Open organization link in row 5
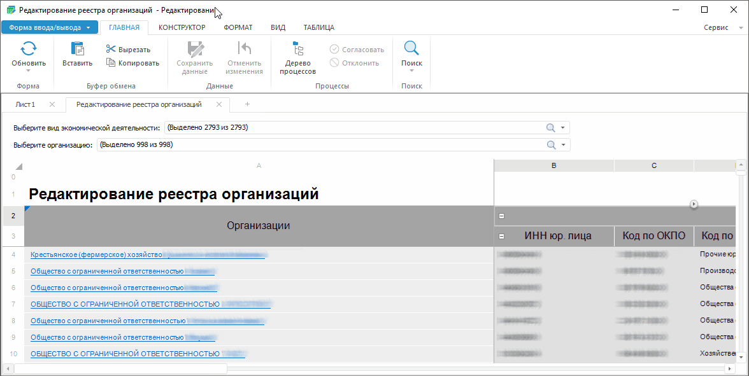 click(122, 272)
